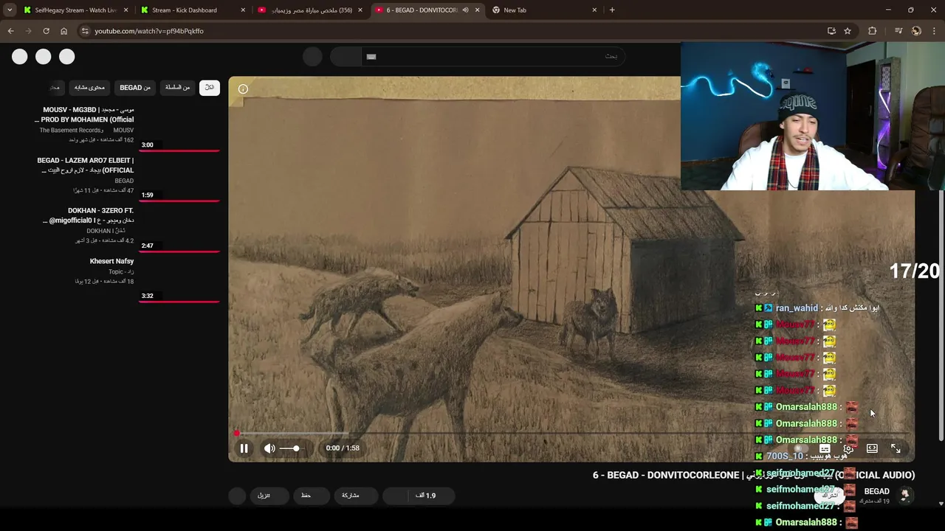
Task: Open the BEGAD channel avatar
Action: click(x=904, y=496)
